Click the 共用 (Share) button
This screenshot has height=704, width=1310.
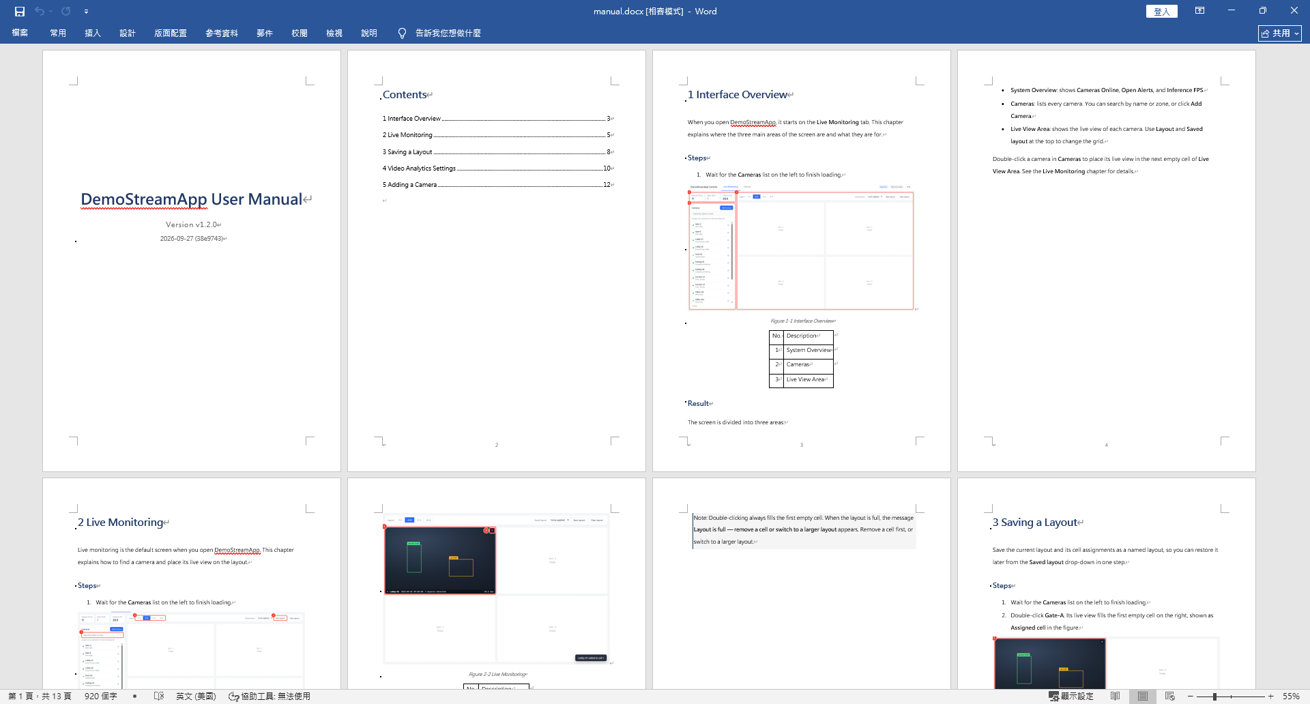[1280, 33]
